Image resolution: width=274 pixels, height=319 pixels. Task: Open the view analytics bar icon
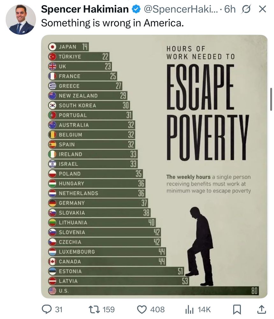190,309
